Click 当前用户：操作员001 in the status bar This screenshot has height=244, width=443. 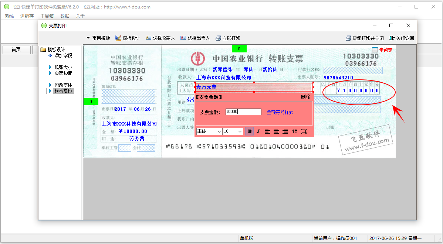335,238
